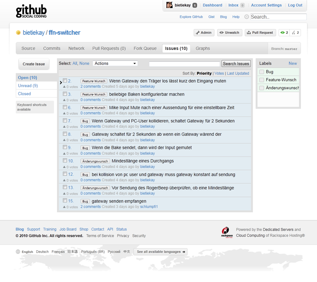Tick the checkbox for issue 7
This screenshot has height=282, width=317.
coord(65,120)
